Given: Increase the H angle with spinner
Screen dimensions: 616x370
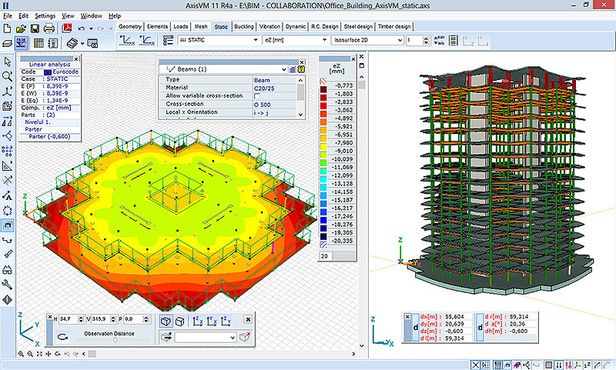Looking at the screenshot, I should click(x=81, y=317).
